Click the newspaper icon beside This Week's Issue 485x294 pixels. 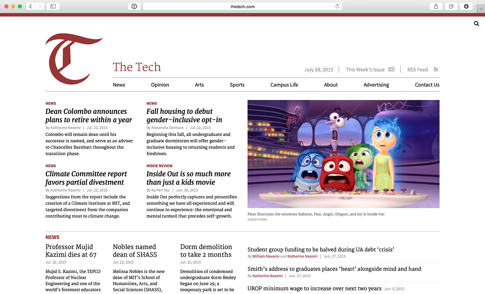391,69
